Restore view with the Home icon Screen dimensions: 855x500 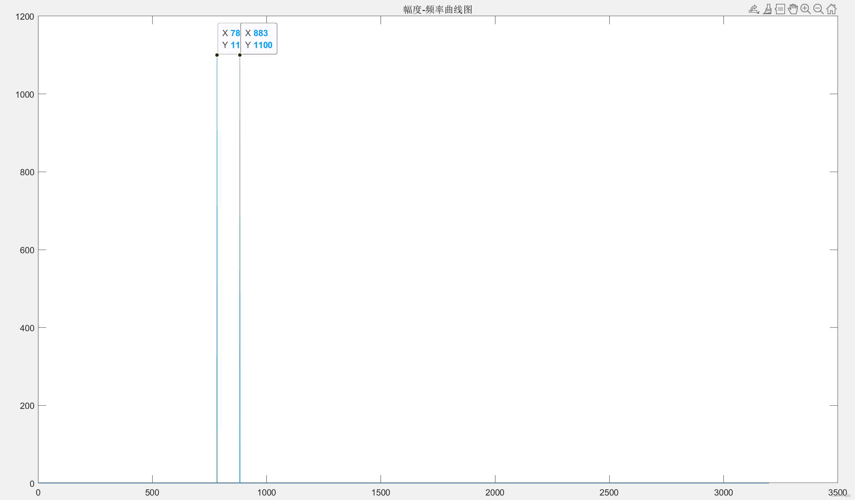(x=831, y=9)
